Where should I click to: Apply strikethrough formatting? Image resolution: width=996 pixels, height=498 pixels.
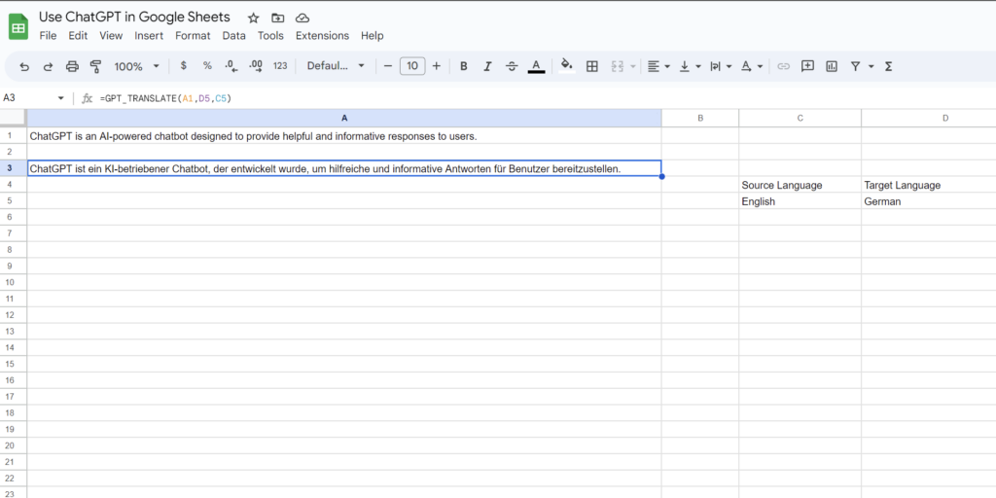[x=512, y=66]
